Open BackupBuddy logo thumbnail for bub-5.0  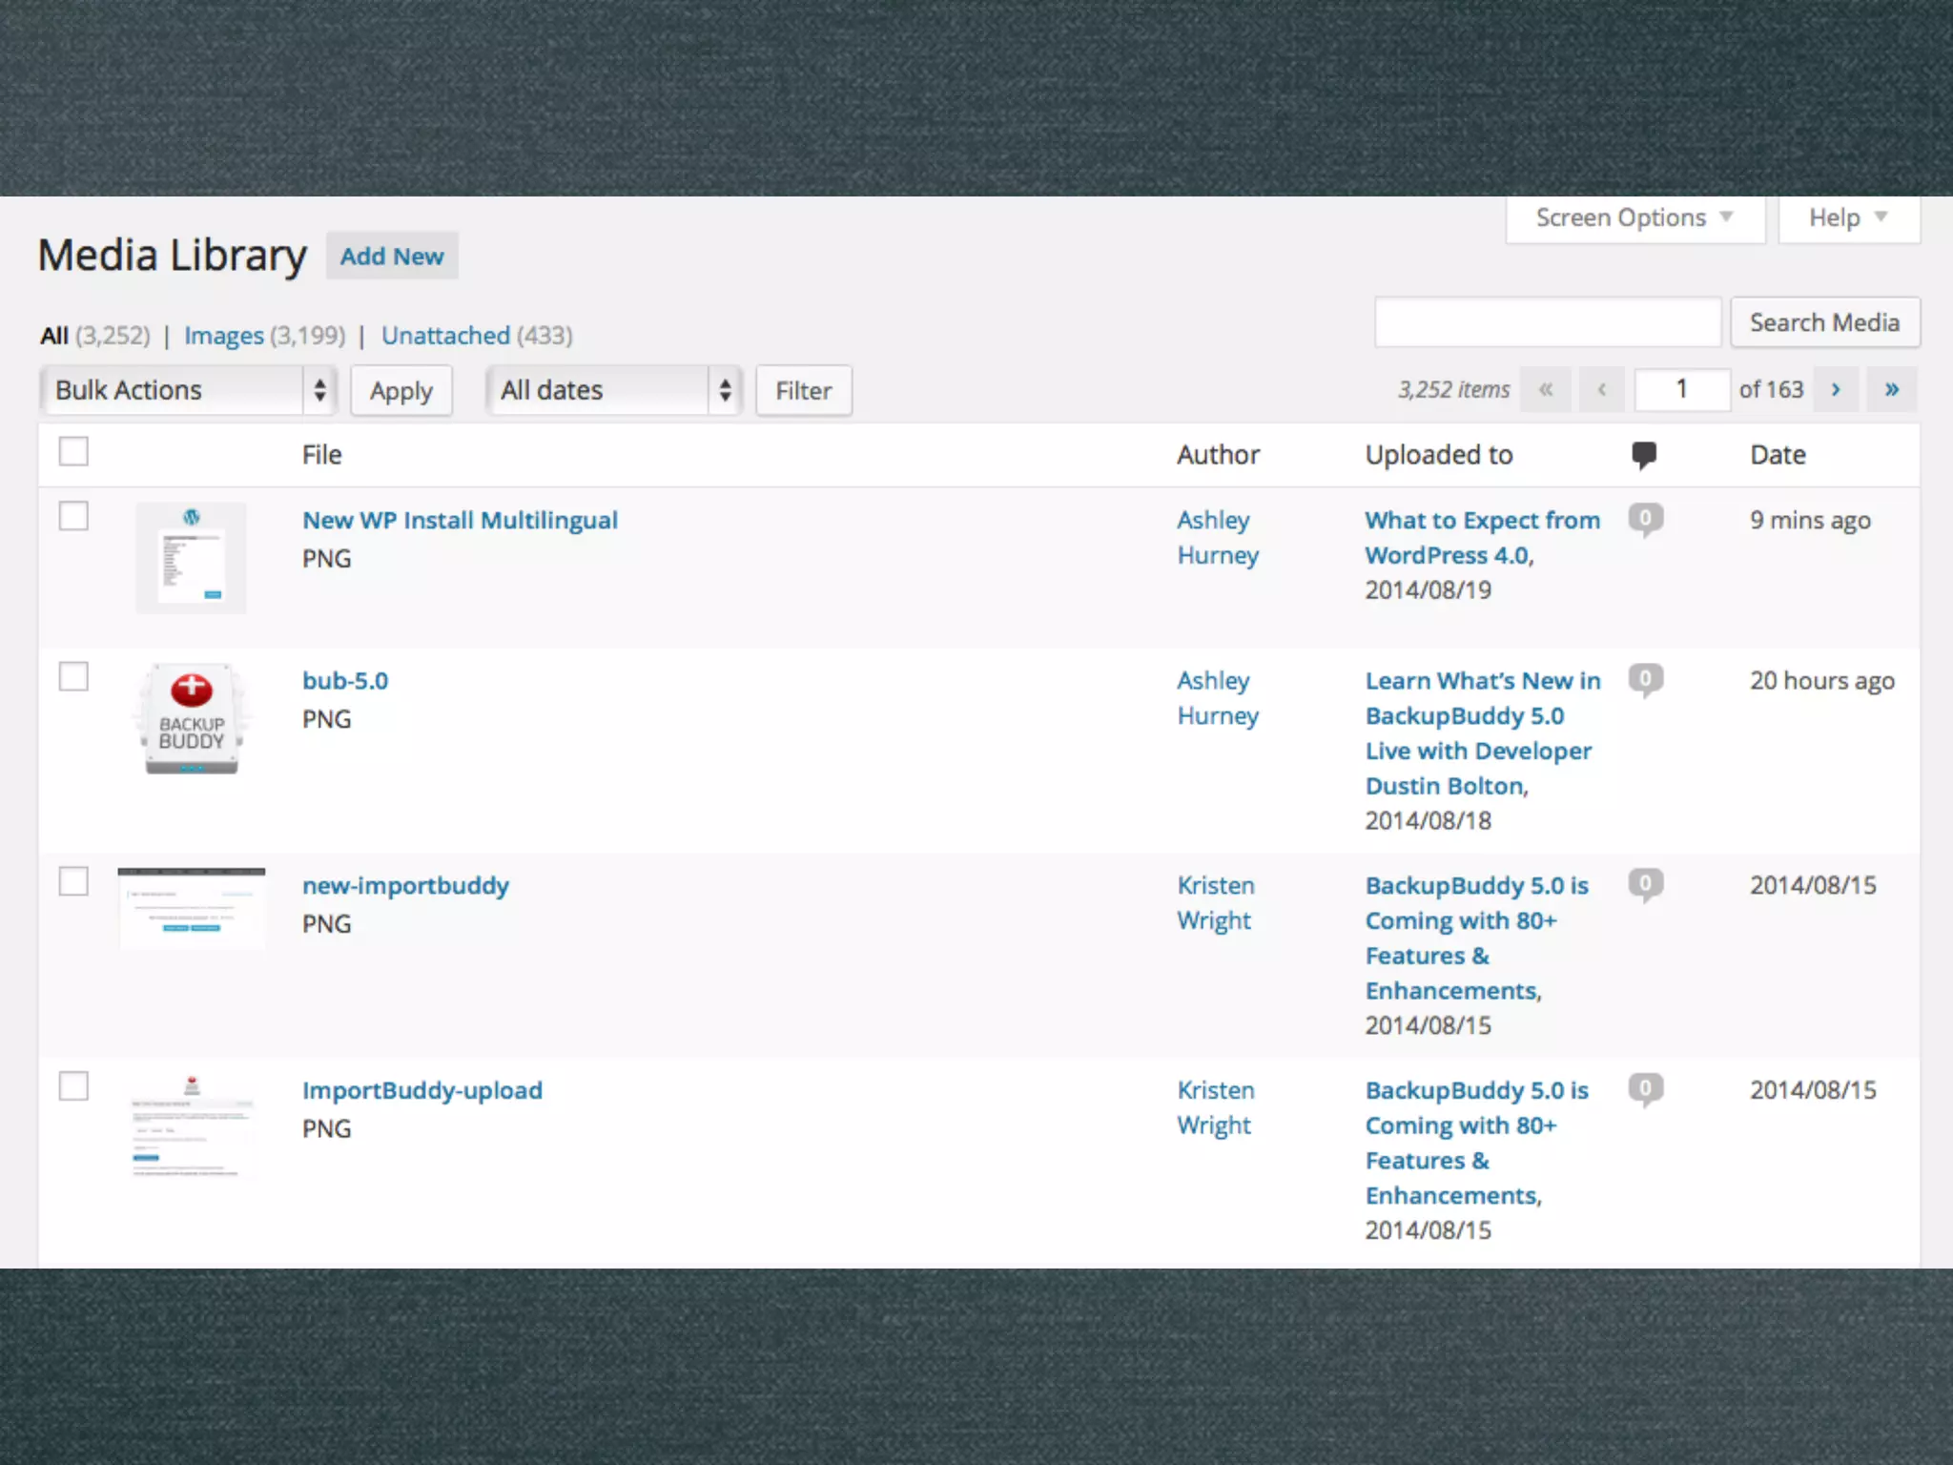(192, 718)
